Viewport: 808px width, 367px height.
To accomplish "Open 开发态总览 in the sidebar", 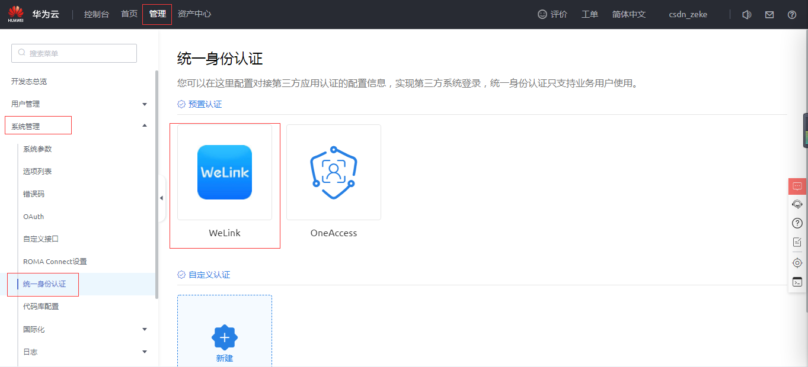I will [29, 82].
